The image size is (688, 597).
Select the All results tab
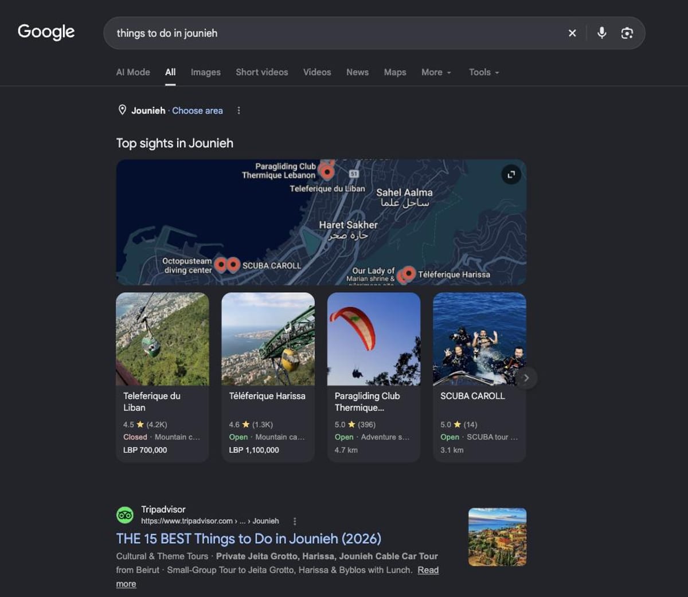[x=170, y=72]
